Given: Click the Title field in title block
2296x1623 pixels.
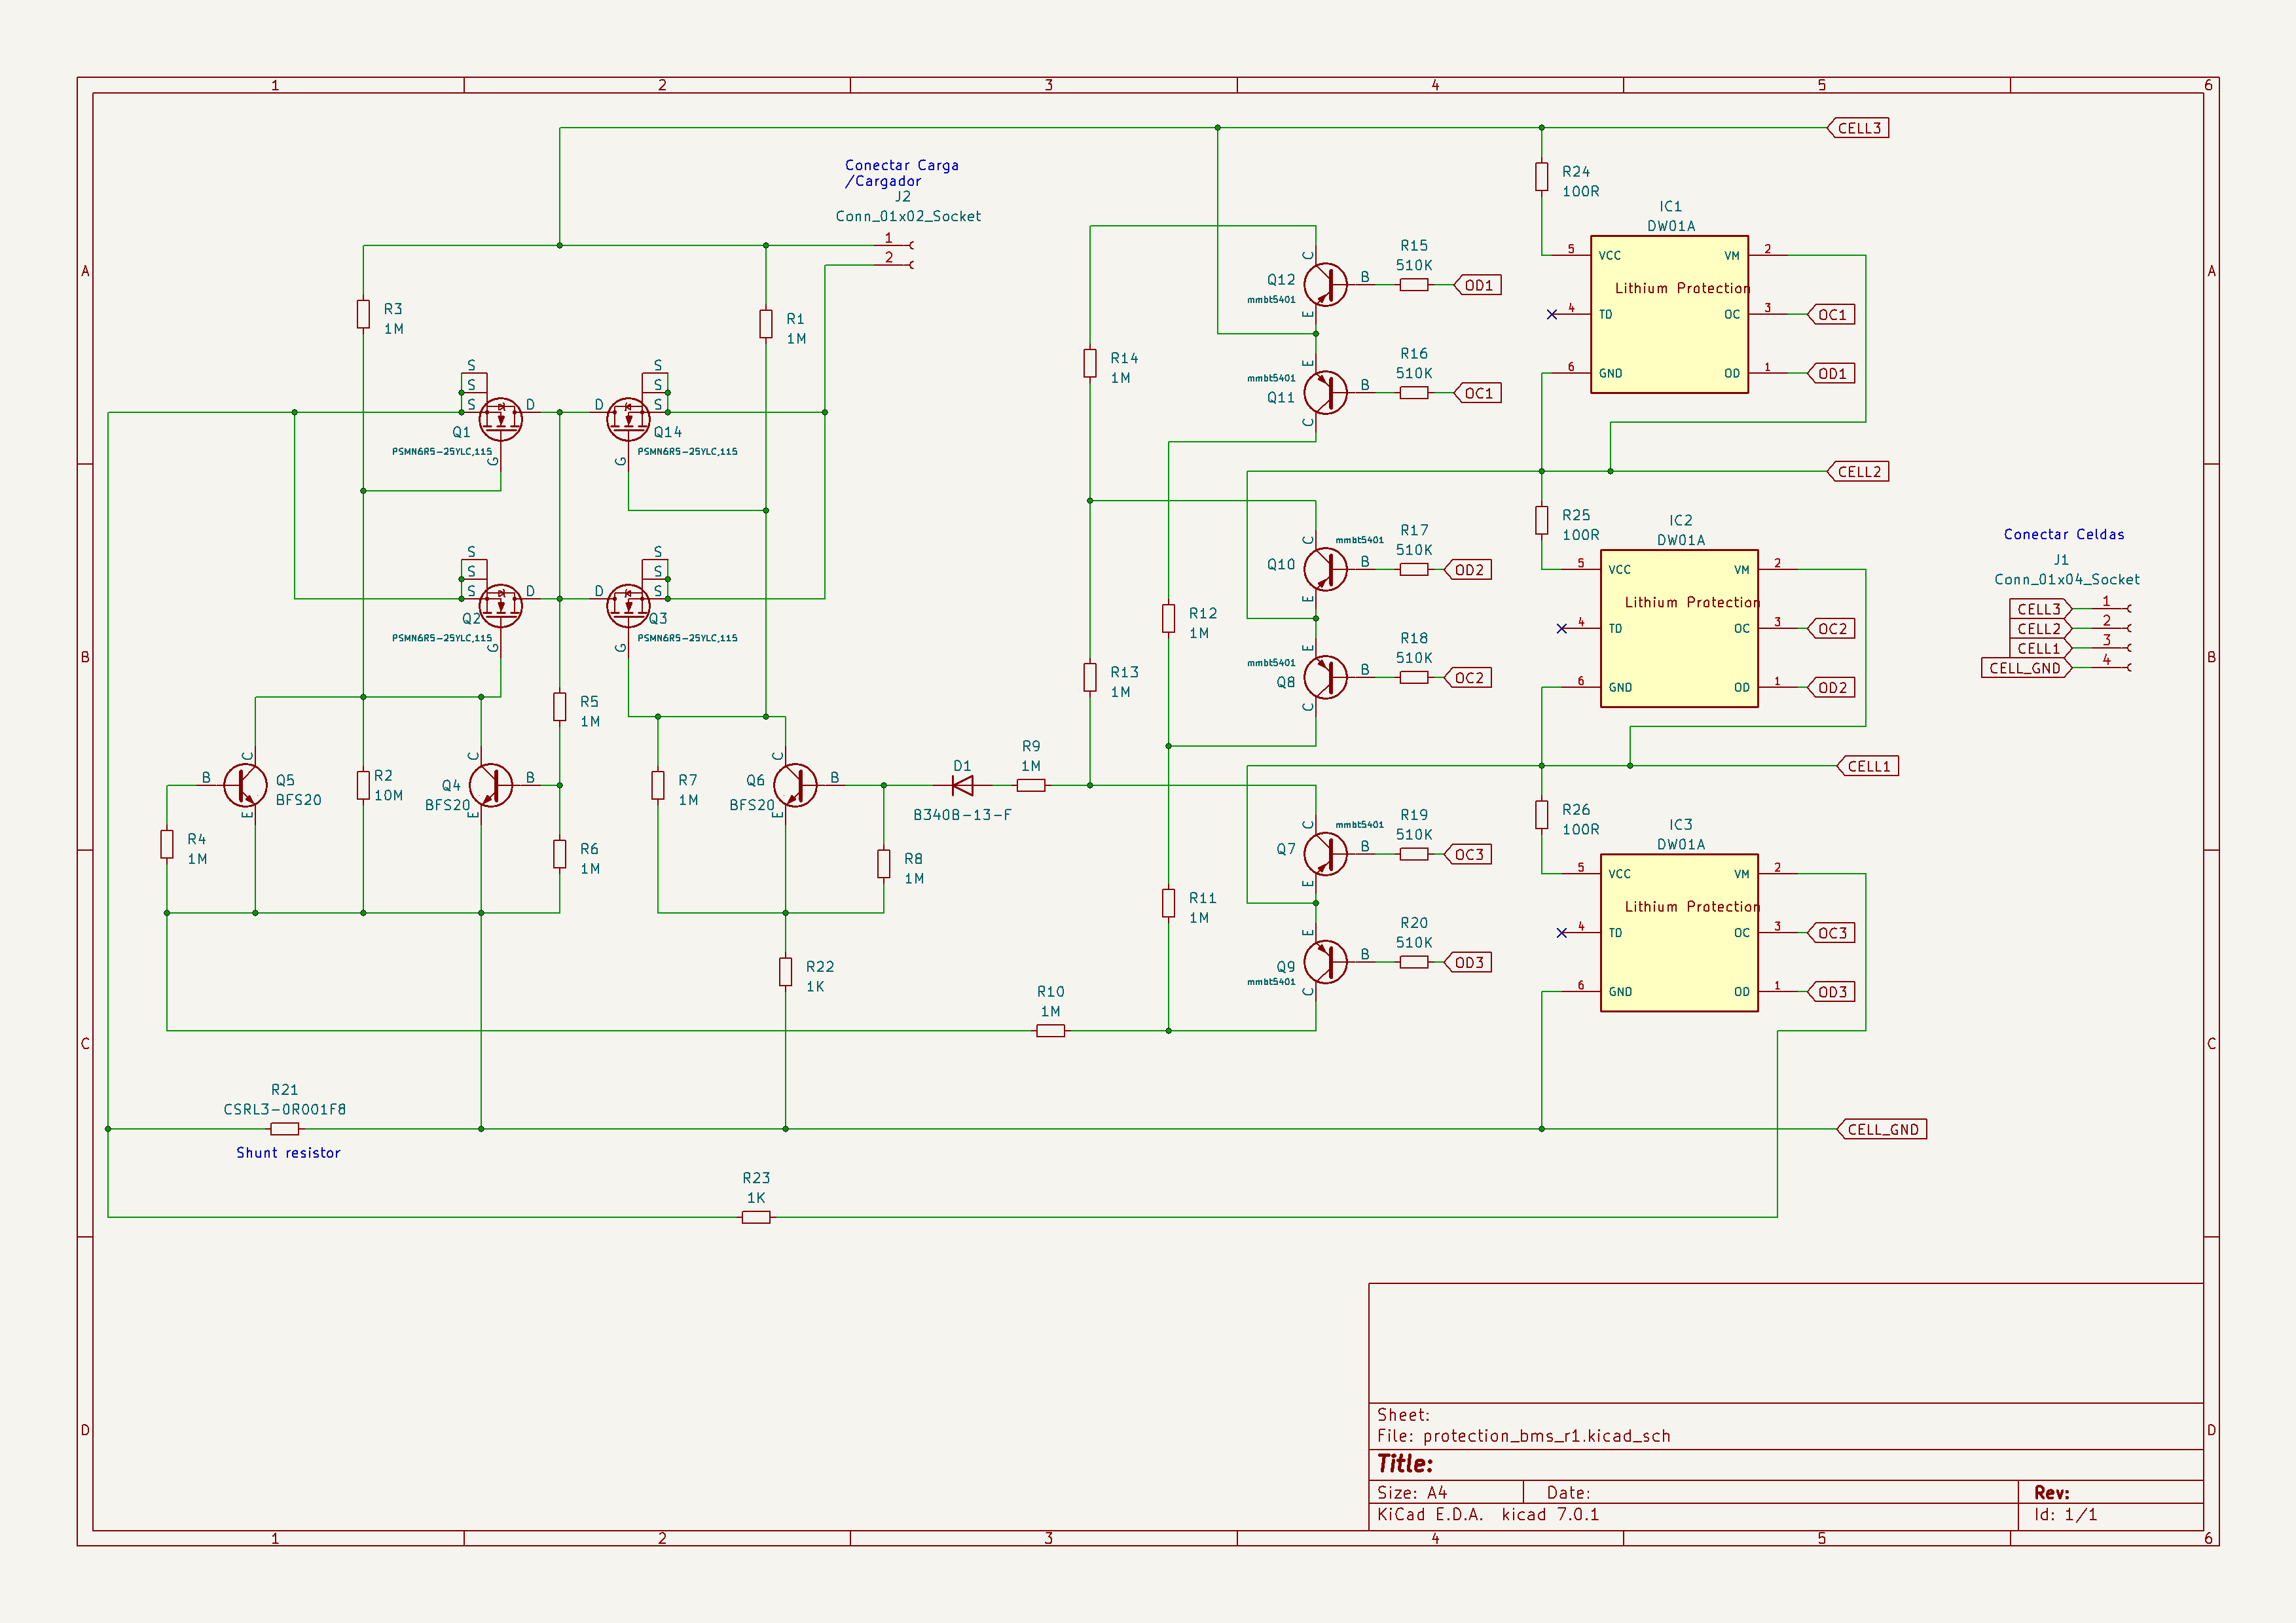Looking at the screenshot, I should [x=1405, y=1464].
